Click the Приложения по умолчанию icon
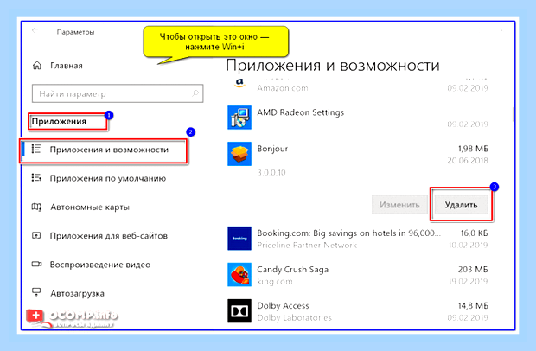 (36, 178)
